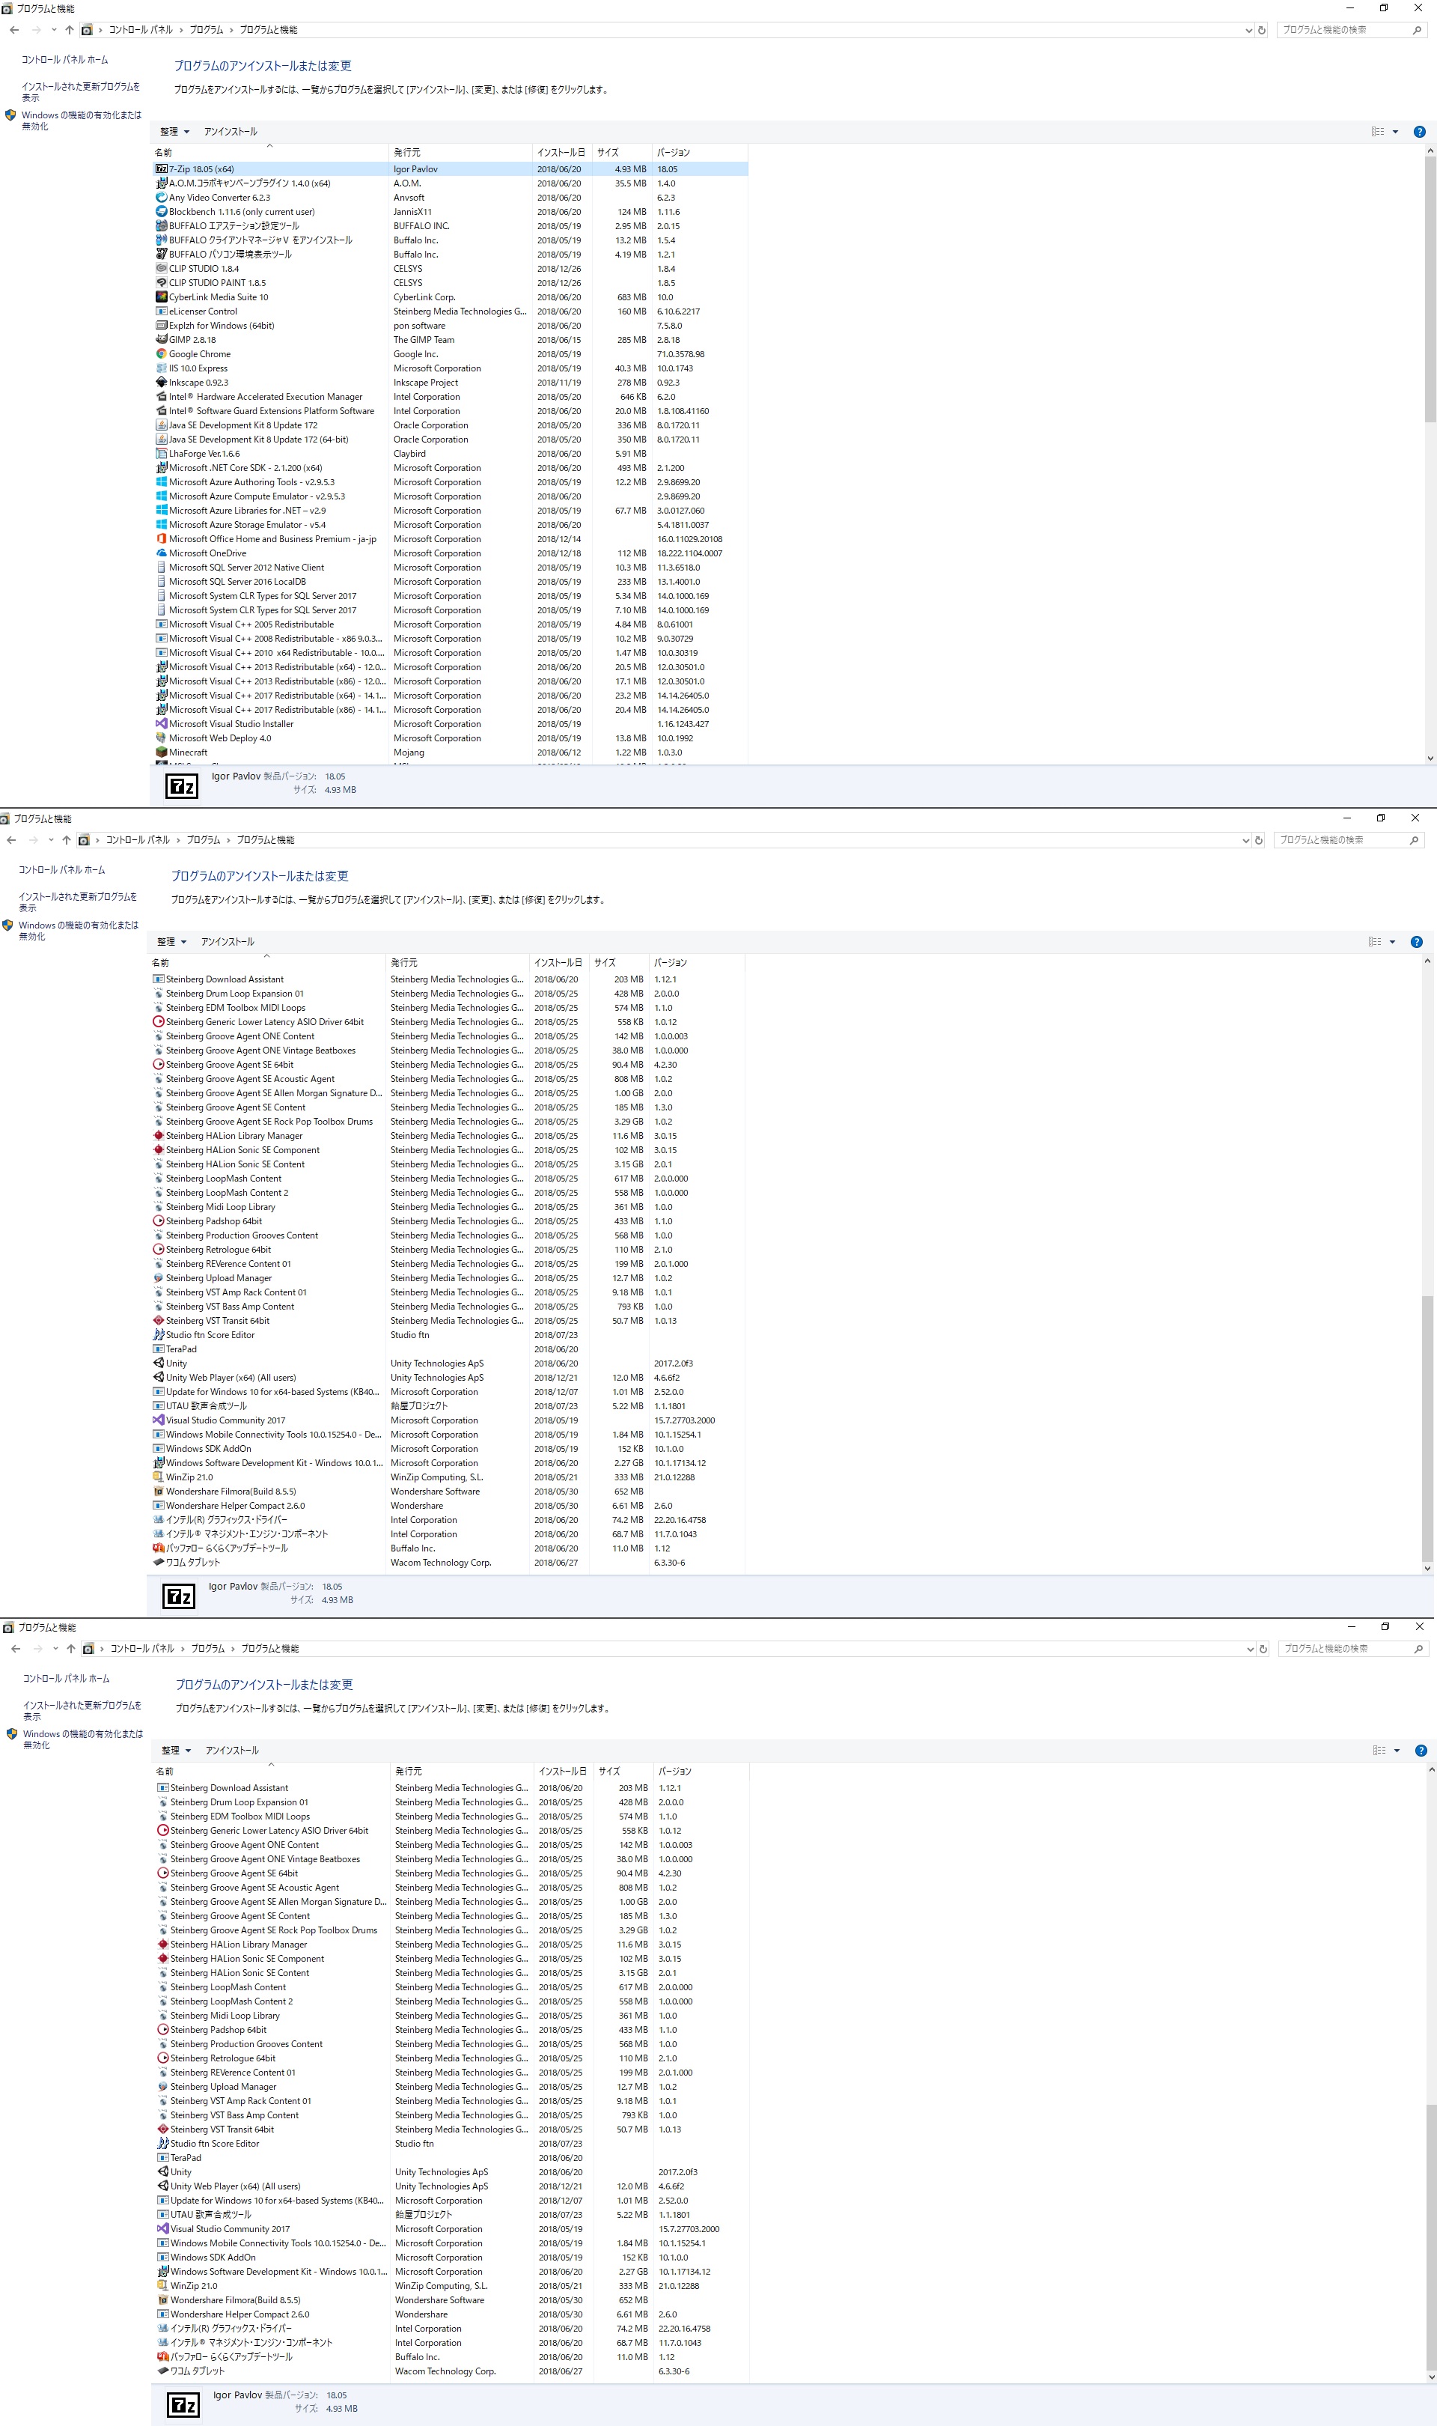Click the Microsoft OneDrive cloud icon
The width and height of the screenshot is (1437, 2426).
coord(161,553)
